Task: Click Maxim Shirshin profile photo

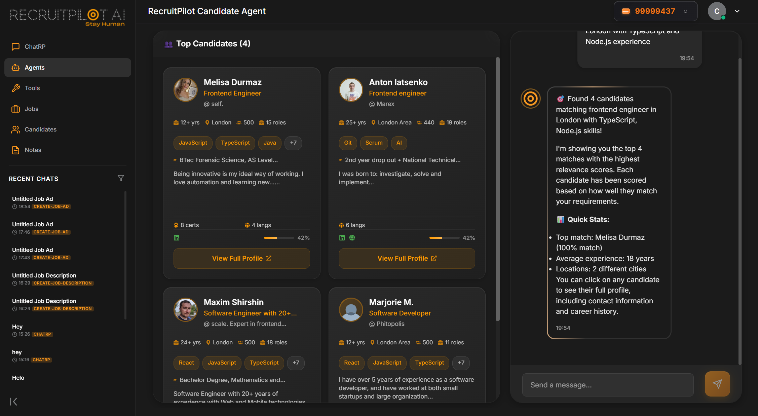Action: [x=186, y=310]
